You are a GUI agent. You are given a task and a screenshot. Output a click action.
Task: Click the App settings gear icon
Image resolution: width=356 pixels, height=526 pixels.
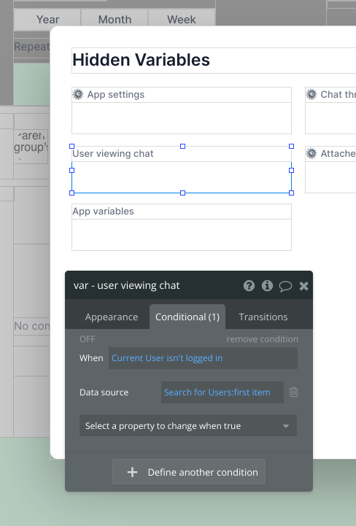78,95
